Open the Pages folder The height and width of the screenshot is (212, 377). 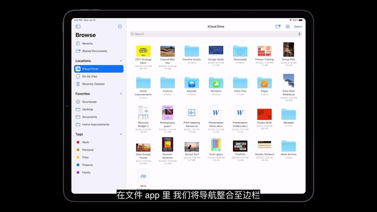pos(264,83)
